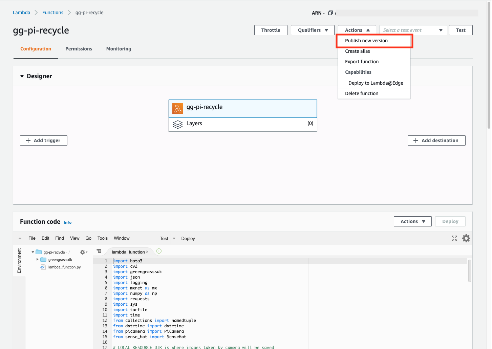Viewport: 492px width, 349px height.
Task: Open editor preferences gear icon
Action: click(x=466, y=238)
